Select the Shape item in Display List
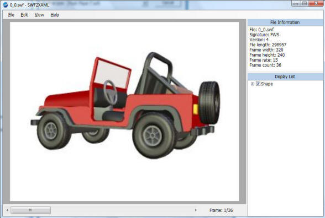Viewport: 325px width, 218px height. click(267, 84)
